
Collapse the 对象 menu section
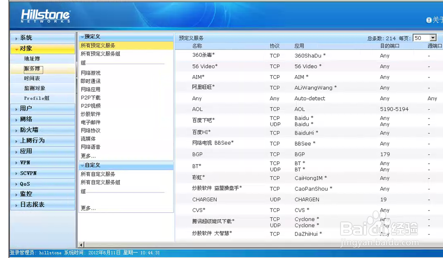(x=43, y=49)
